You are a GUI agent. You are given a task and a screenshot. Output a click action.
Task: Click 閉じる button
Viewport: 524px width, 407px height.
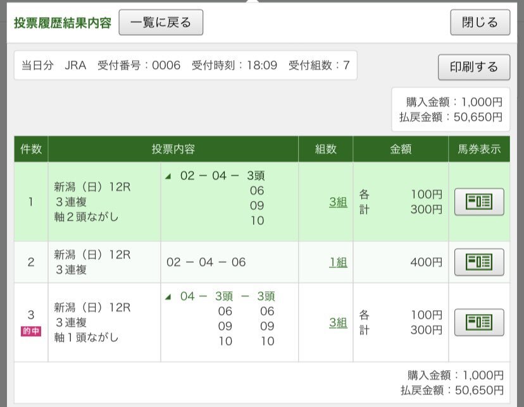480,22
